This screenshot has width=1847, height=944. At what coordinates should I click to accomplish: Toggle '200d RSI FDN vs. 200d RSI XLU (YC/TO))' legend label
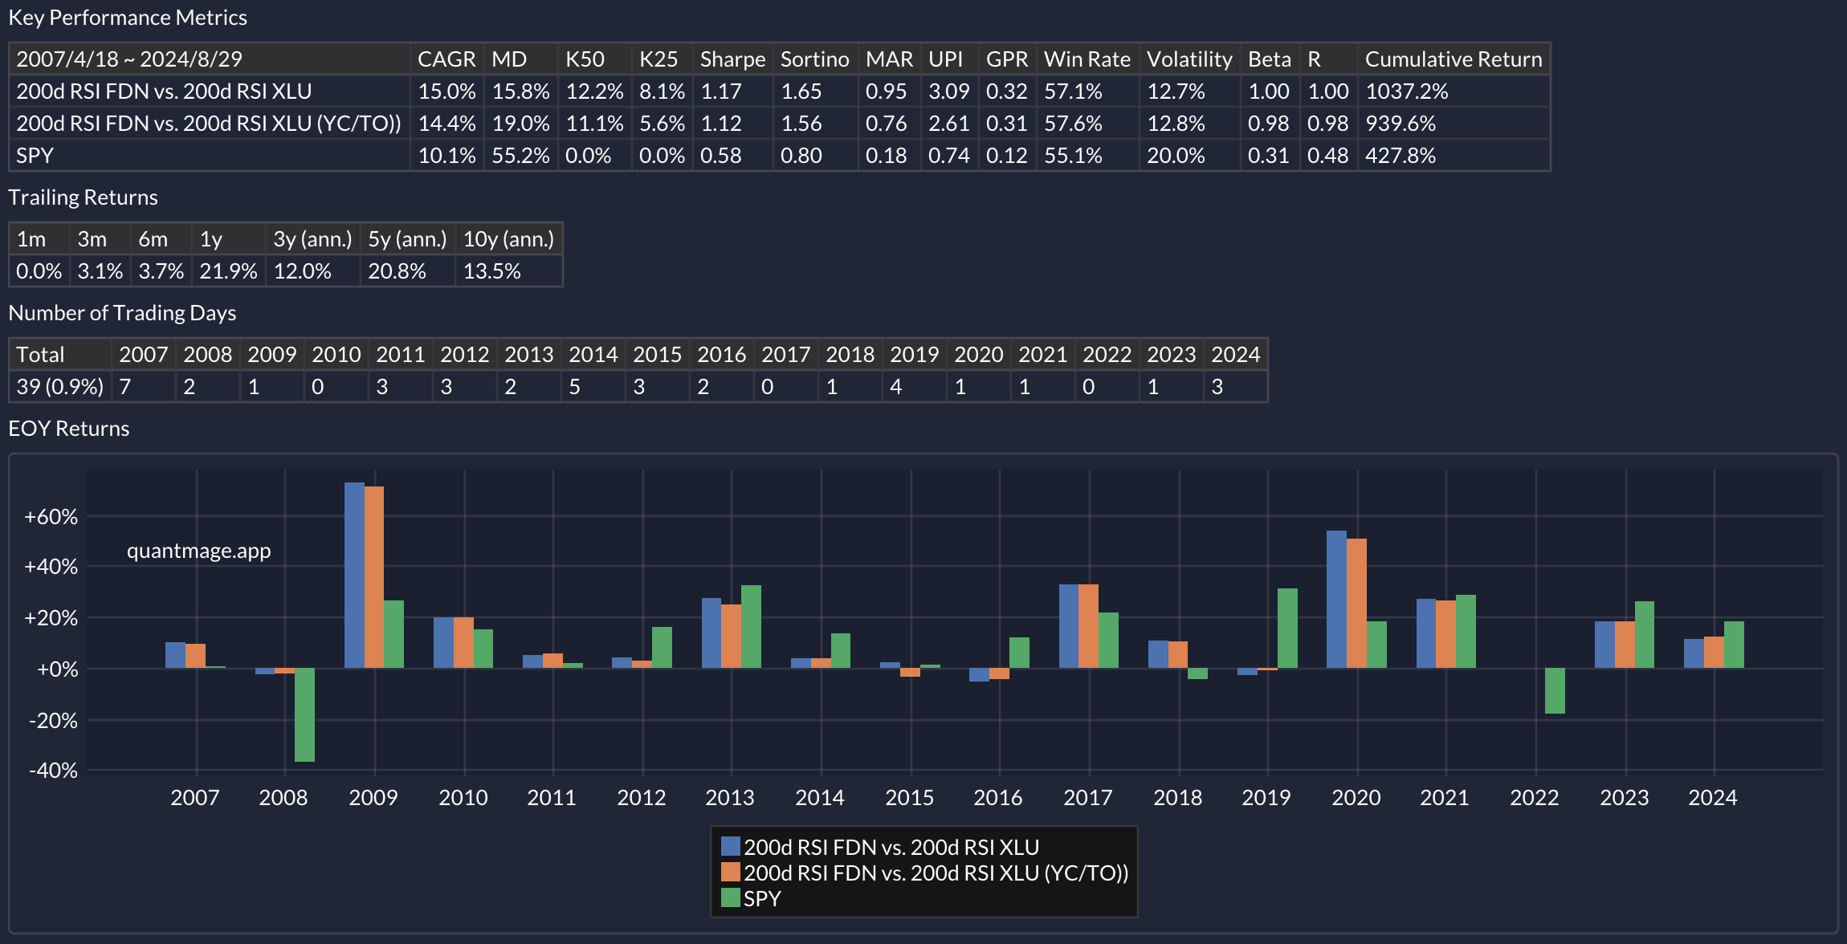point(936,873)
